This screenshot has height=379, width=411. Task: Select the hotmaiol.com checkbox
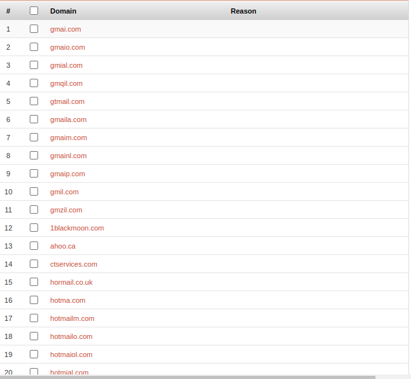(34, 354)
